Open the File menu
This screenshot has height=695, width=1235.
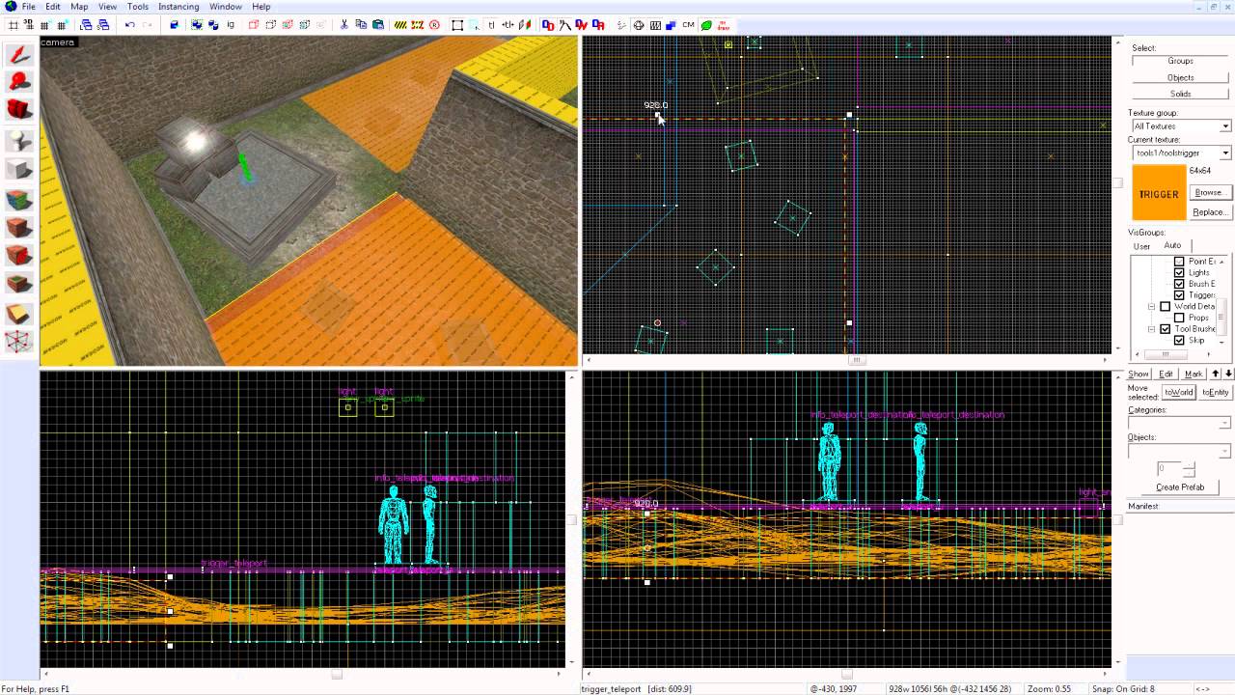click(29, 7)
